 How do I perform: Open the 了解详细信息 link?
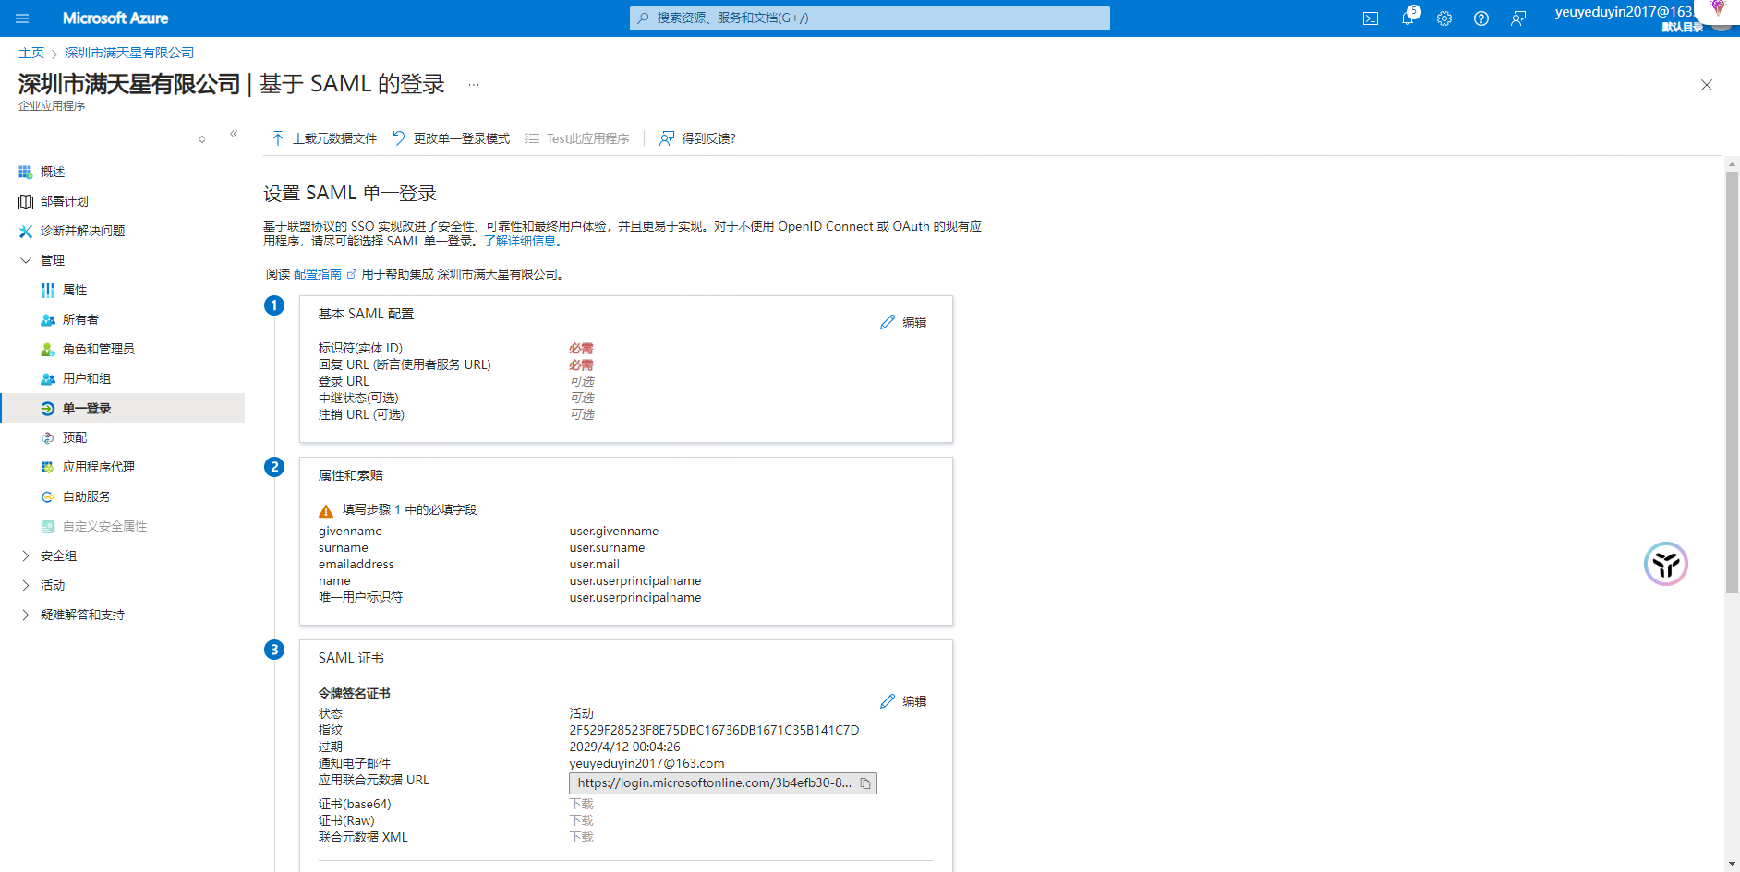click(523, 241)
